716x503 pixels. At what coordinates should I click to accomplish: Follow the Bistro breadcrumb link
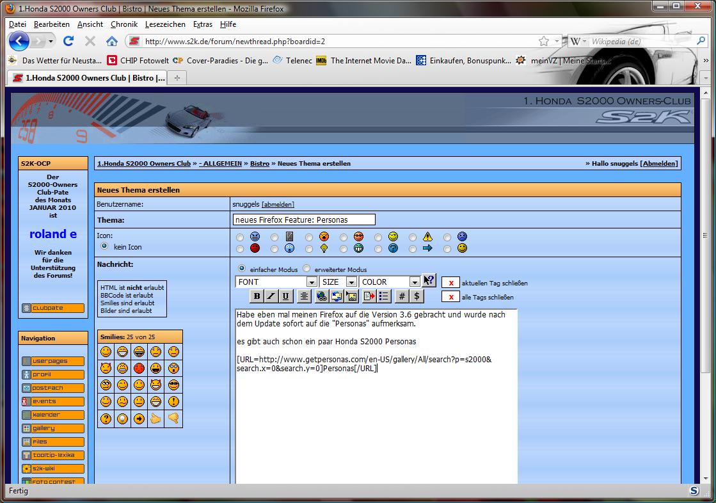(259, 163)
